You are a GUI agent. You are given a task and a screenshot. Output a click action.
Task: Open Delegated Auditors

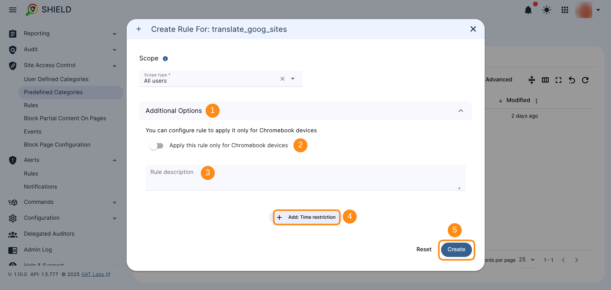point(49,234)
